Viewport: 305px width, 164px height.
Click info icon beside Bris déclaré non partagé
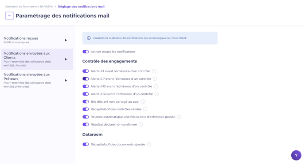point(143,101)
